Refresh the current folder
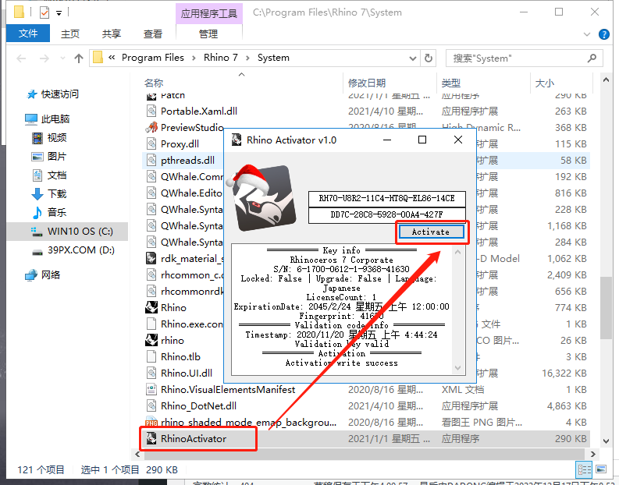This screenshot has height=485, width=619. pos(429,58)
